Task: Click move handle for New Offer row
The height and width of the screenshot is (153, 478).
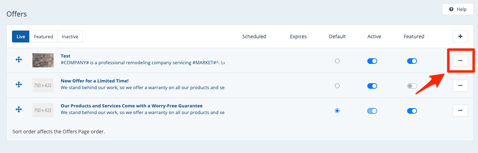Action: pos(19,85)
